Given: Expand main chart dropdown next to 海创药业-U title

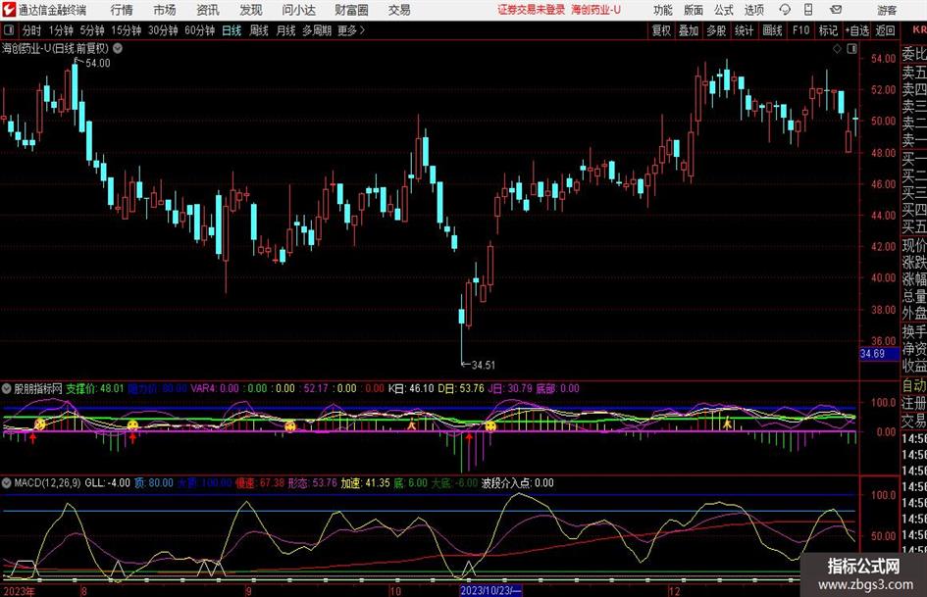Looking at the screenshot, I should tap(118, 48).
